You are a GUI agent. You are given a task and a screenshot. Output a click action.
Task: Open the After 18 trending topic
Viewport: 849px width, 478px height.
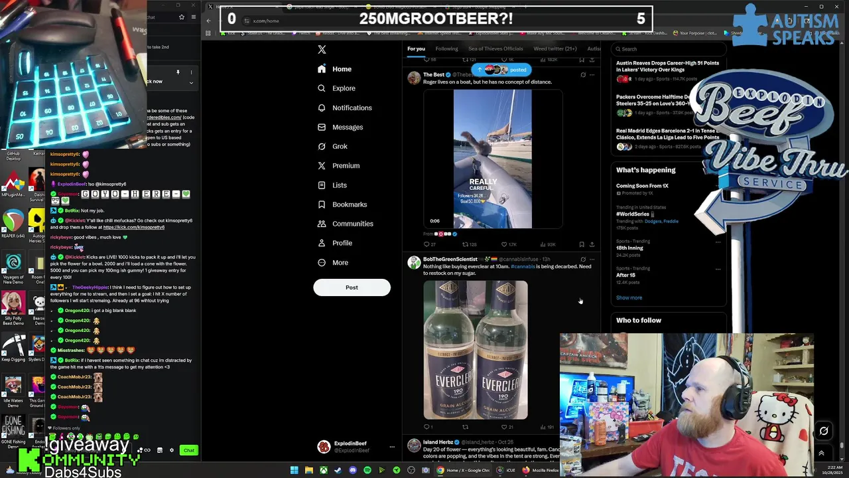pyautogui.click(x=625, y=275)
